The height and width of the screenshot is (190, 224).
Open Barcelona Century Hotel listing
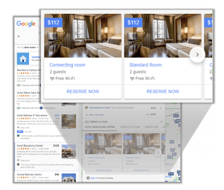click(29, 70)
